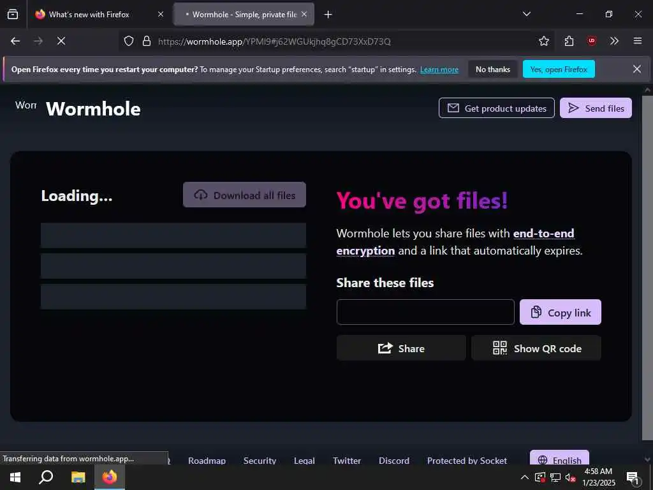Open Windows taskbar search
The height and width of the screenshot is (490, 653).
[x=46, y=477]
